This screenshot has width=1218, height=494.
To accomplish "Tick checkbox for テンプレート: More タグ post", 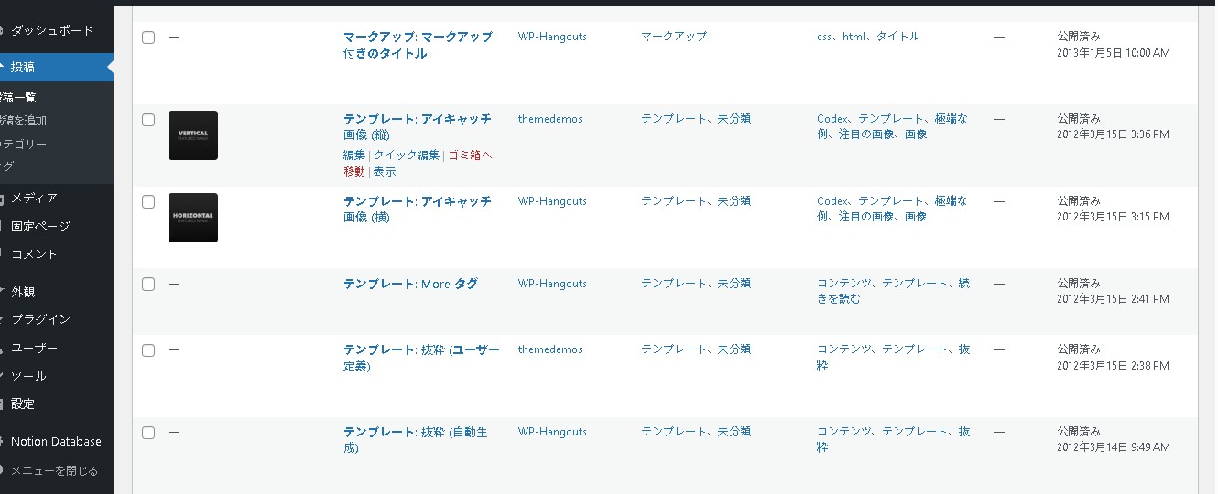I will click(x=148, y=285).
